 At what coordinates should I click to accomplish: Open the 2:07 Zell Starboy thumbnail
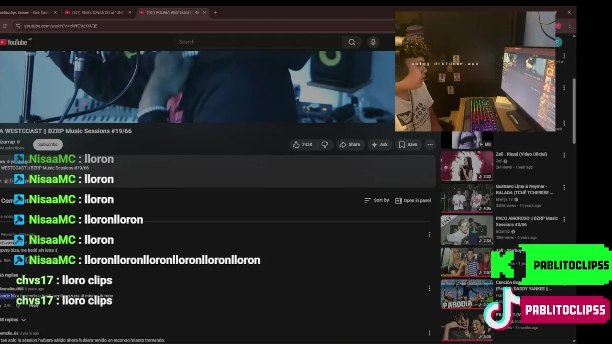[x=467, y=262]
